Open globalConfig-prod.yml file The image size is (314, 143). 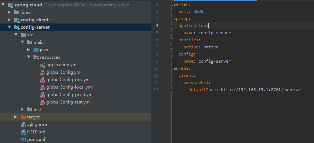[70, 95]
